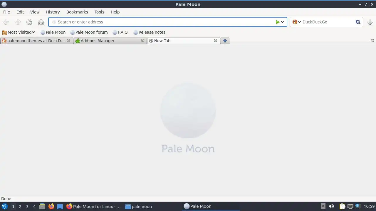Open a new tab with plus button
This screenshot has height=211, width=376.
pos(225,41)
